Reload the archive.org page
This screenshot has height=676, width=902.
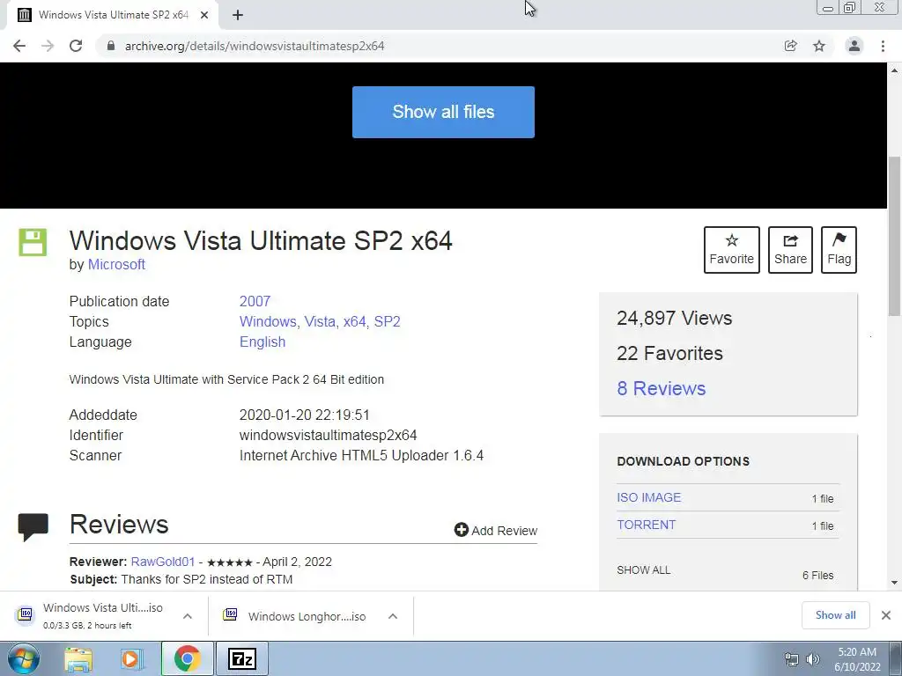click(x=76, y=46)
